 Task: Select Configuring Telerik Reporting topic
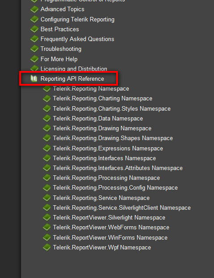(78, 19)
